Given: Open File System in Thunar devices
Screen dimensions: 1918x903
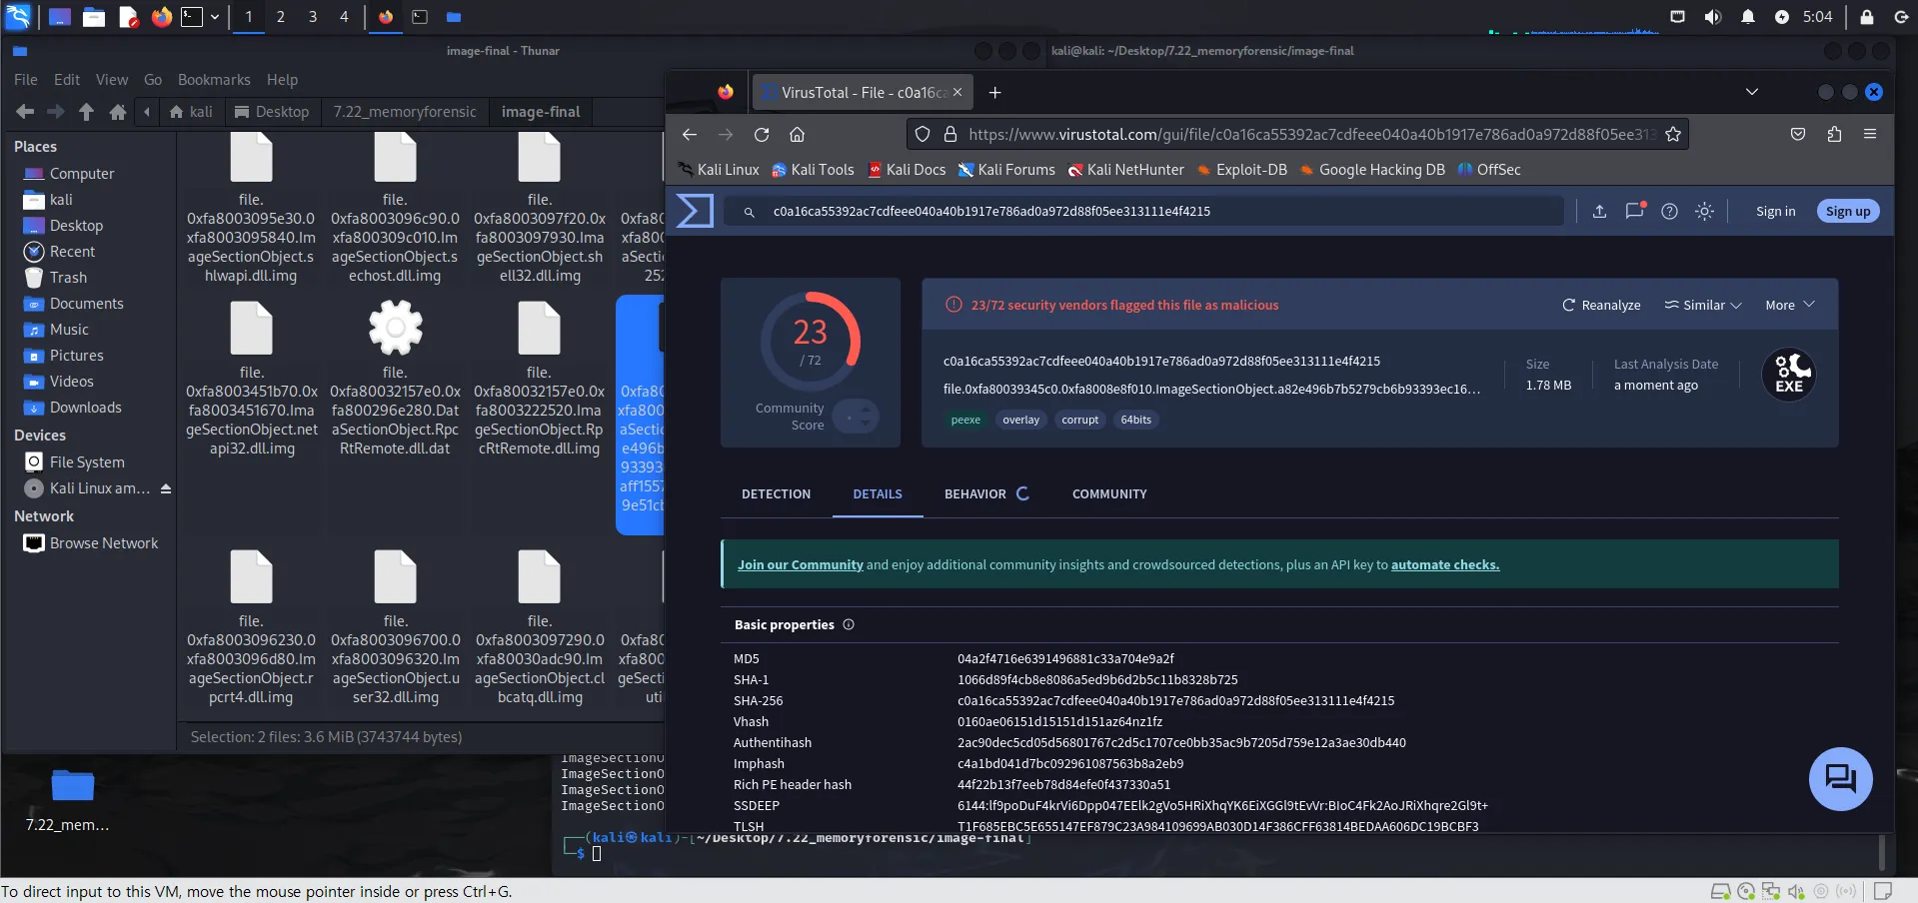Looking at the screenshot, I should coord(87,462).
